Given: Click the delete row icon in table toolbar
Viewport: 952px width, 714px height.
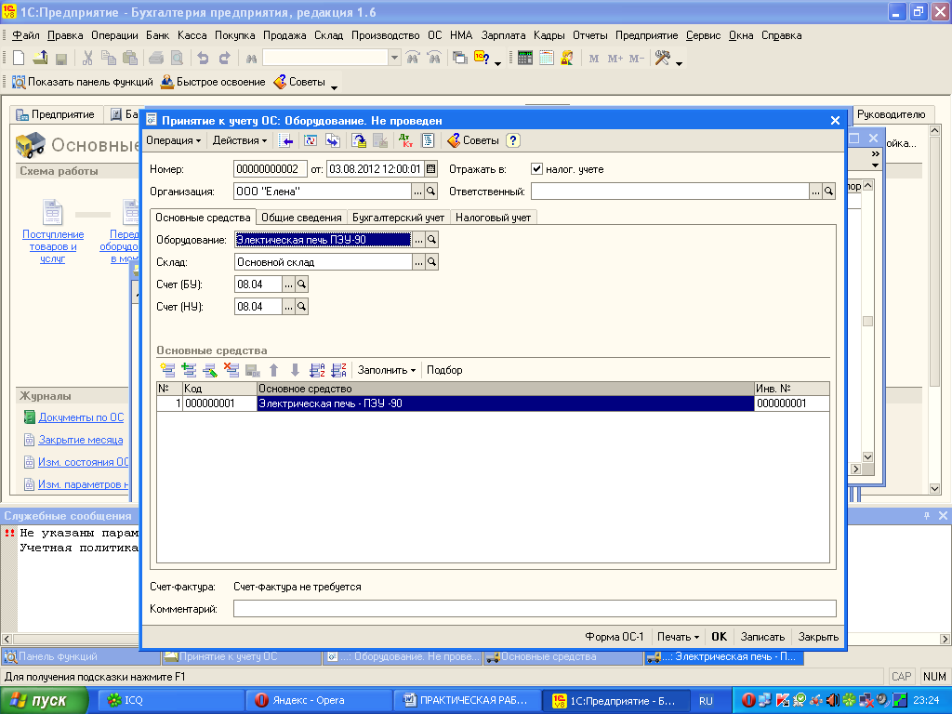Looking at the screenshot, I should 231,370.
